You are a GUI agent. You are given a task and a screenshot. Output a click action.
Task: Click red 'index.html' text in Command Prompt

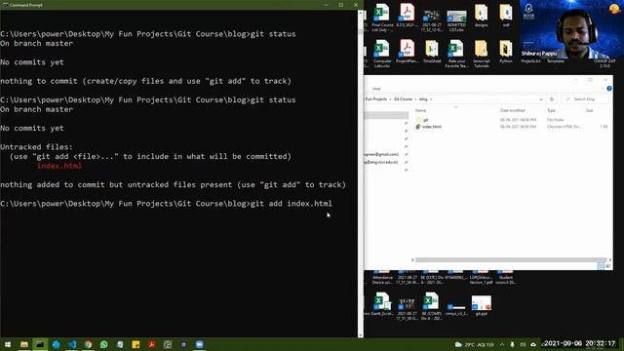(59, 166)
